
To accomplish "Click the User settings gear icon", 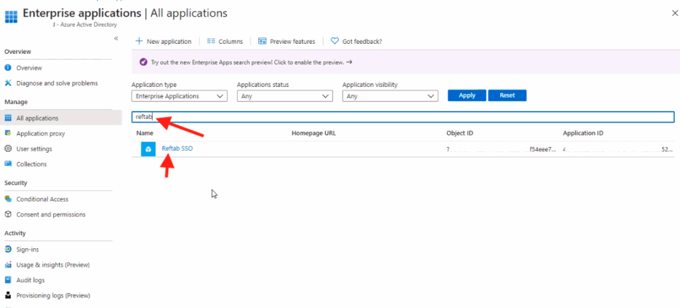I will click(8, 149).
